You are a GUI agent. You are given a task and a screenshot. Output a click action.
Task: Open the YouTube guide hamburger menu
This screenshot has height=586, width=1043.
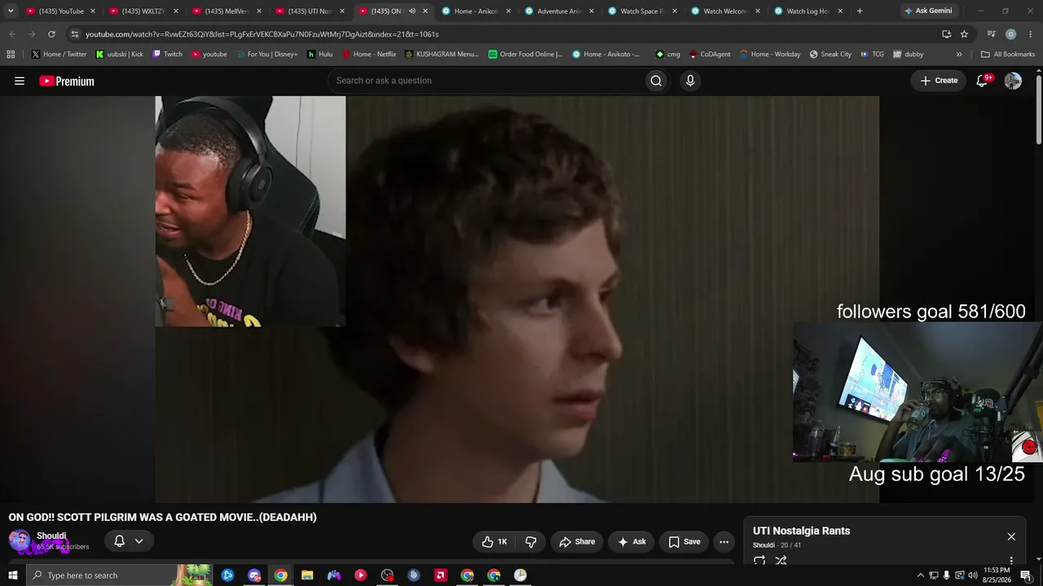click(20, 81)
